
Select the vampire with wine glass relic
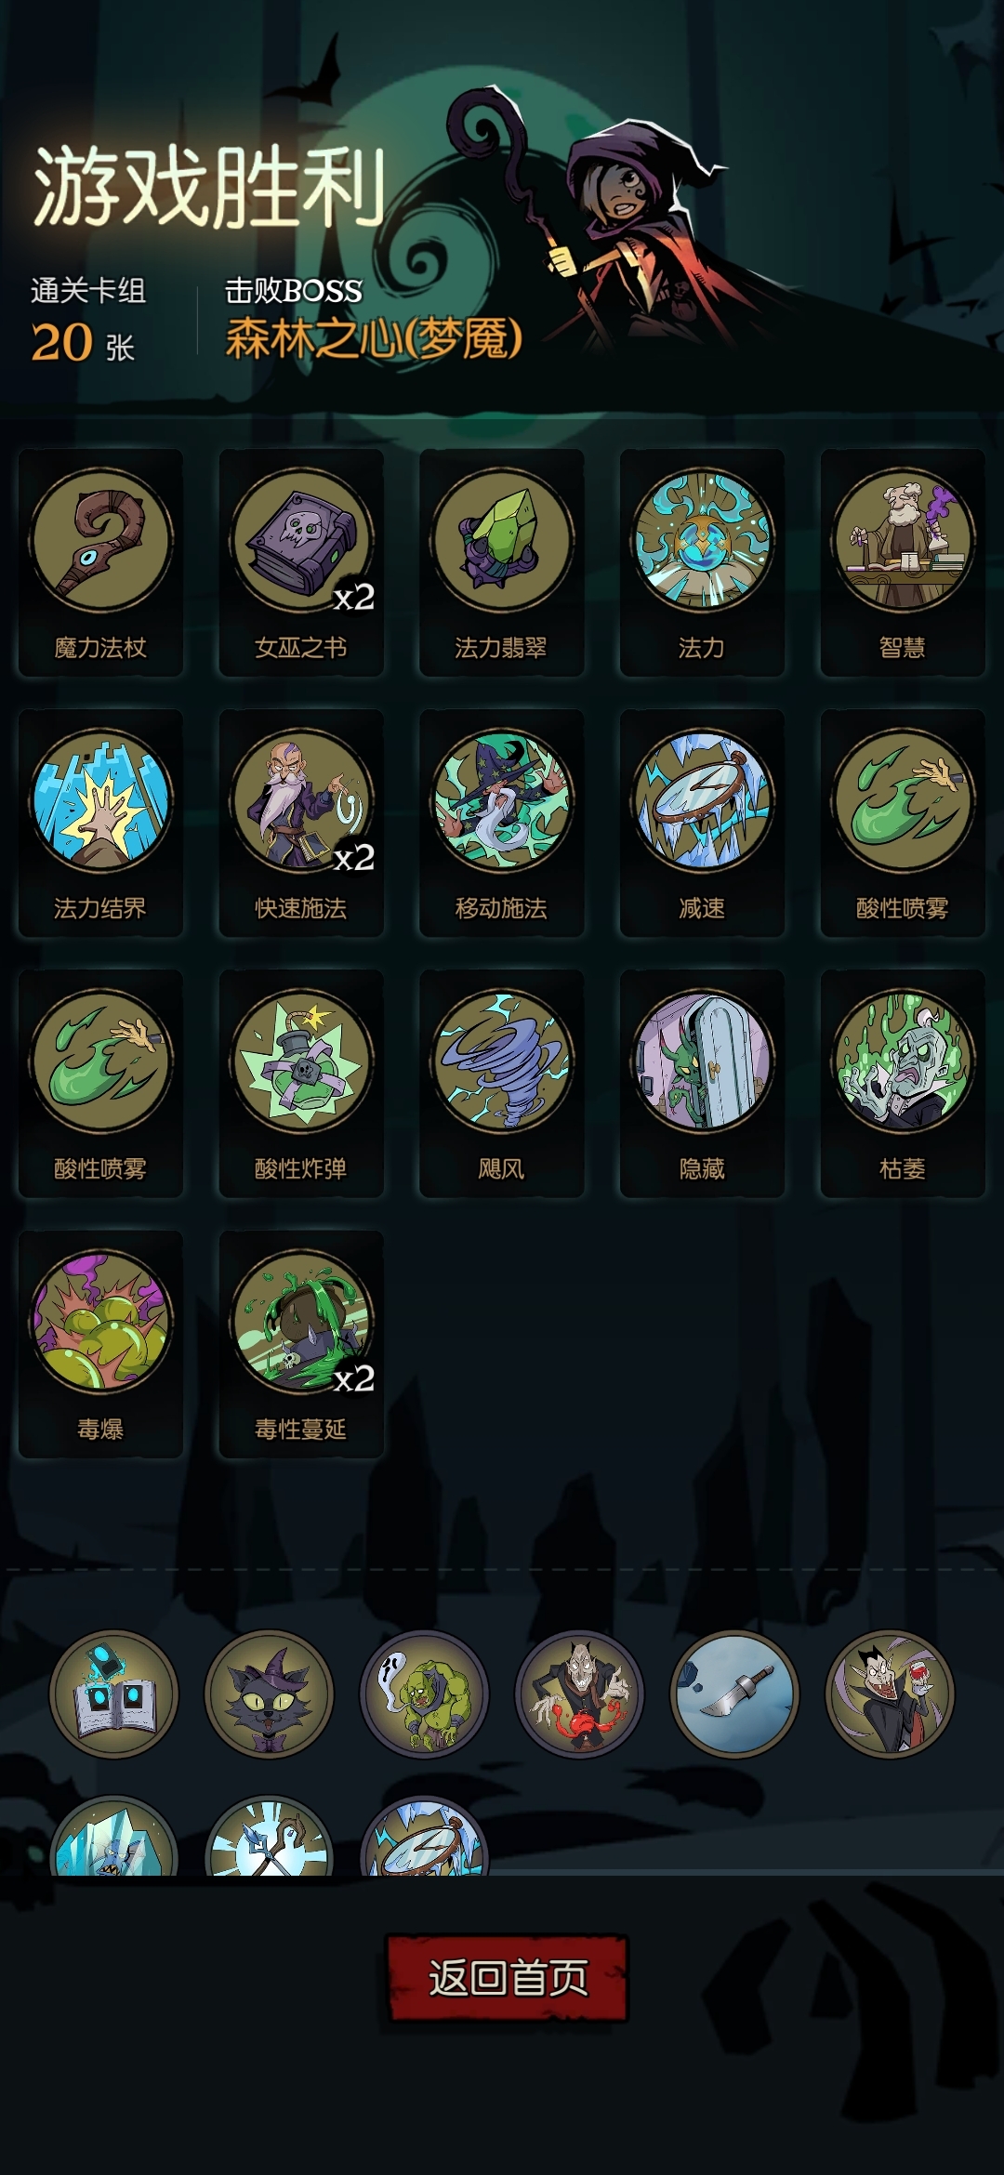tap(890, 1694)
